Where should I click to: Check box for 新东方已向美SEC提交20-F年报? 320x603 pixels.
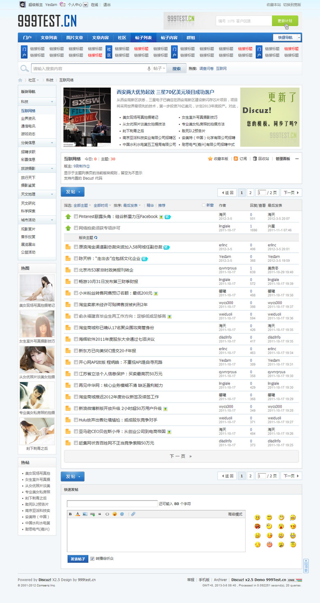click(x=76, y=351)
